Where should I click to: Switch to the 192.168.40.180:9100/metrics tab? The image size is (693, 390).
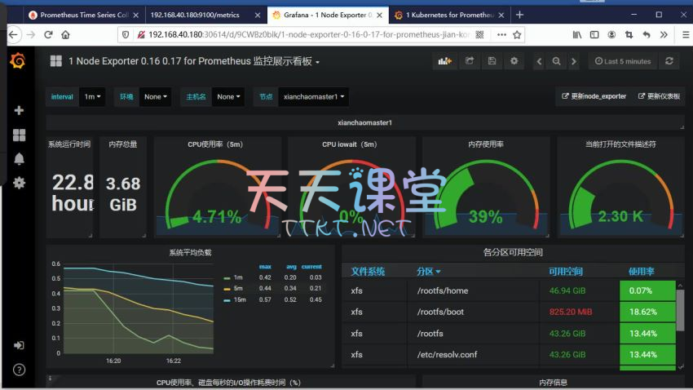coord(200,15)
